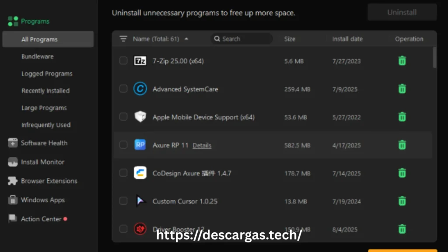Open the Details link for Axure RP 11
448x252 pixels.
[x=202, y=145]
